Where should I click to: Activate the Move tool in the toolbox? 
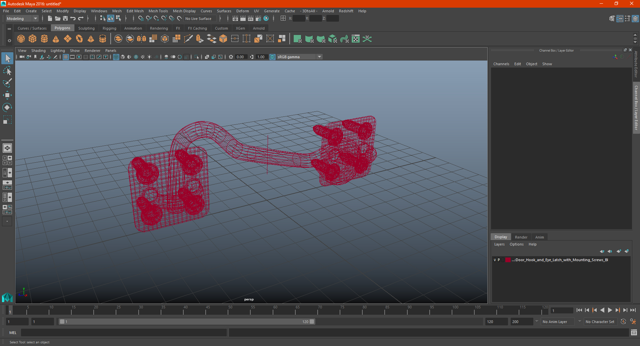point(7,95)
